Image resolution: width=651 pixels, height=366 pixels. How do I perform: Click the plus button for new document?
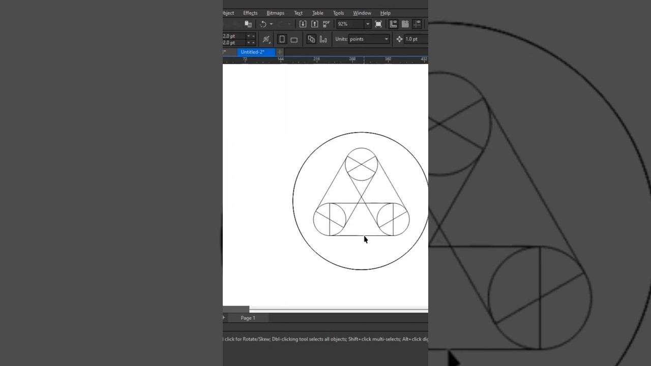(279, 52)
